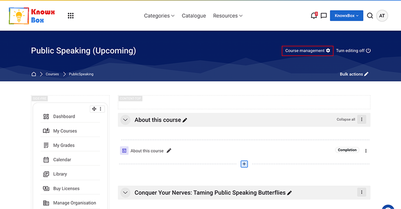Click Collapse all link
Viewport: 401px width, 209px height.
point(346,120)
